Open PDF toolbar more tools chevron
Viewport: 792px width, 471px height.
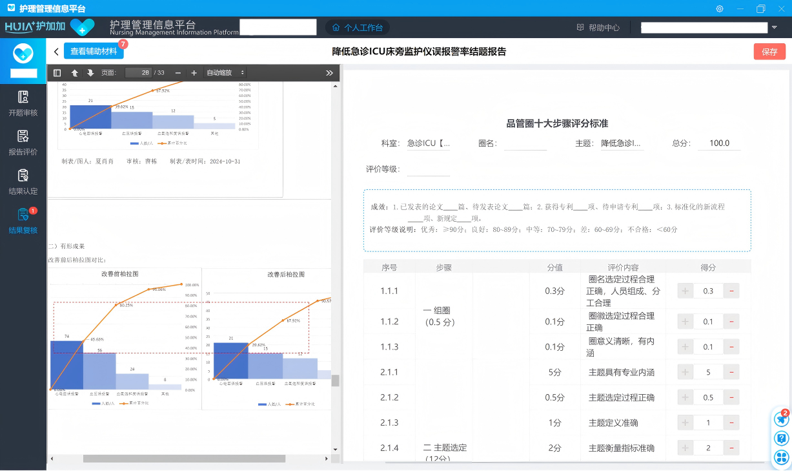coord(329,73)
